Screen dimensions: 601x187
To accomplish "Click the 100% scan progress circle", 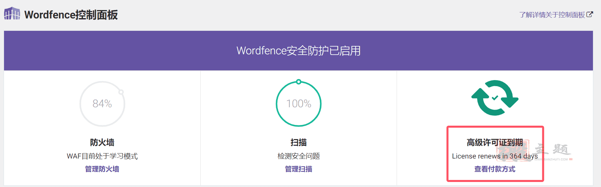I will (x=299, y=104).
